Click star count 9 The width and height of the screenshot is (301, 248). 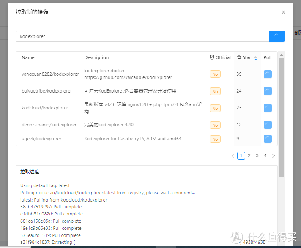coord(238,139)
